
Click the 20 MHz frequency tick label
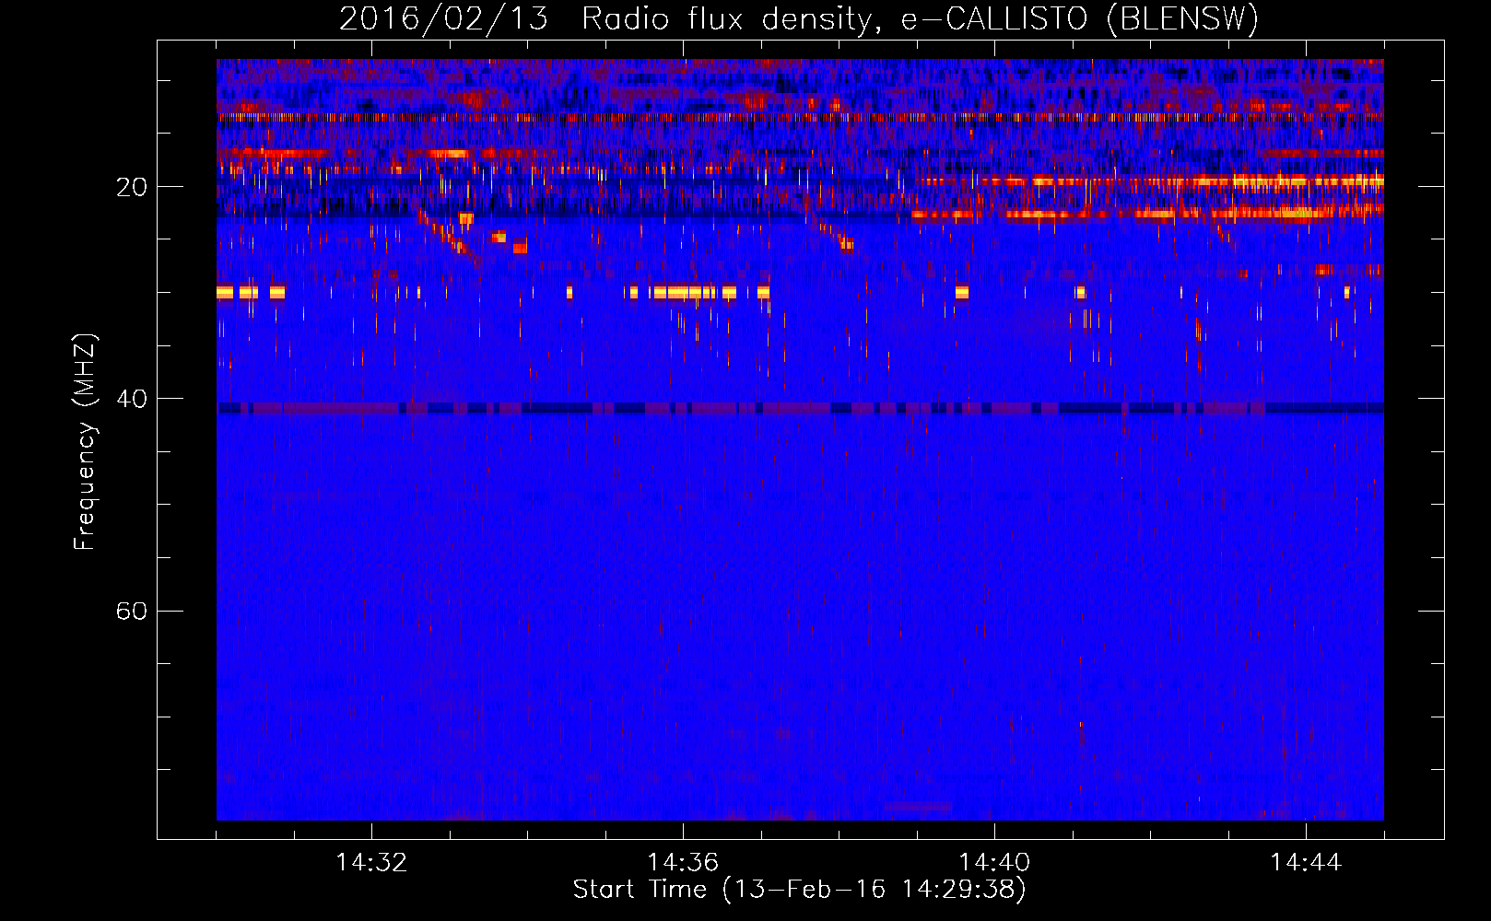pyautogui.click(x=132, y=187)
